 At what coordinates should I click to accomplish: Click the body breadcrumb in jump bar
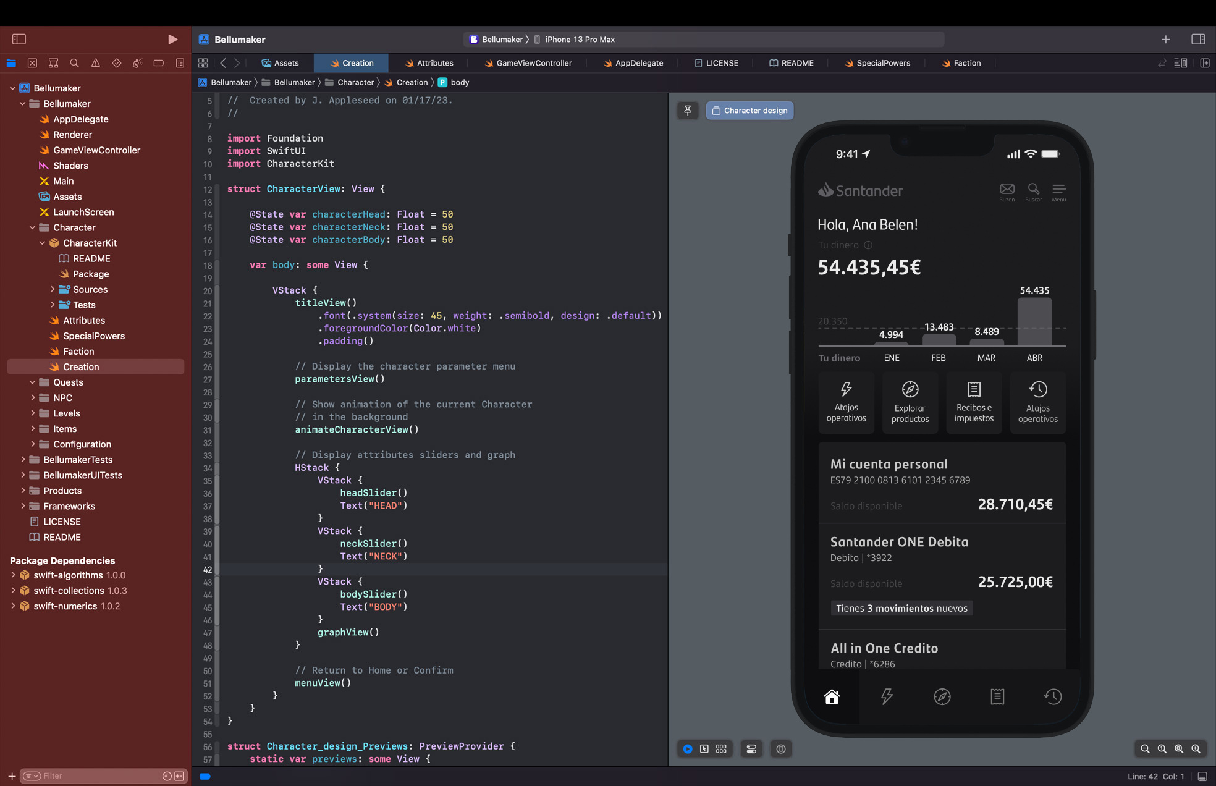[454, 82]
